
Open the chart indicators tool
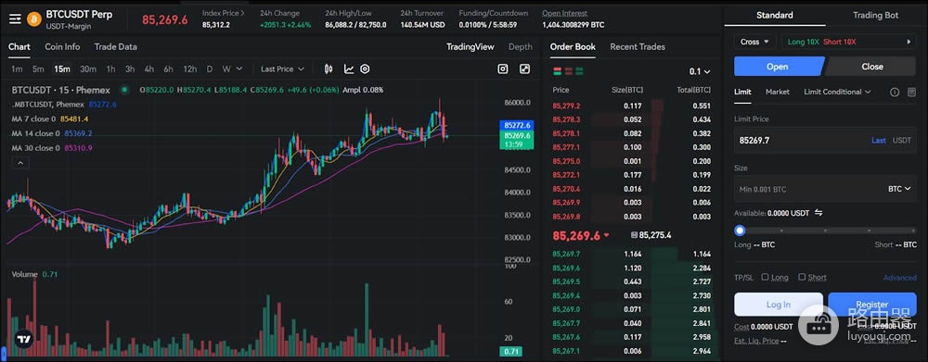tap(349, 69)
